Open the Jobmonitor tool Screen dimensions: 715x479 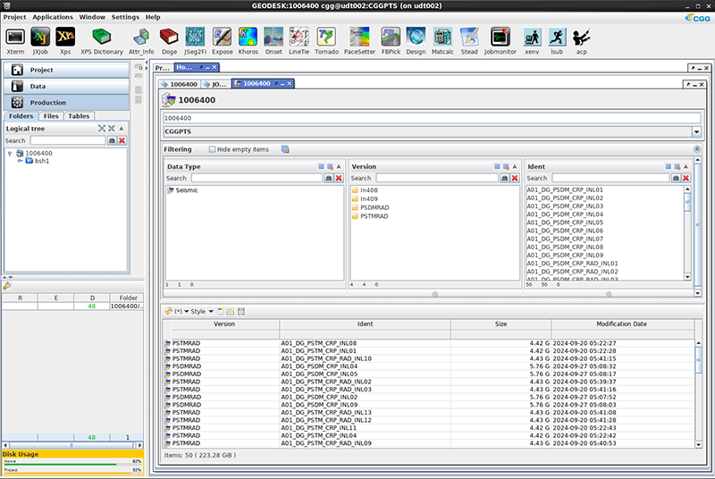click(x=500, y=37)
